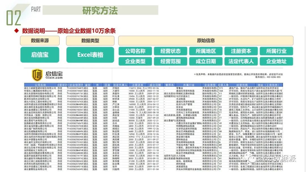Viewport: 306px width, 172px height.
Task: Click the 成立日期 table column header
Action: click(155, 85)
